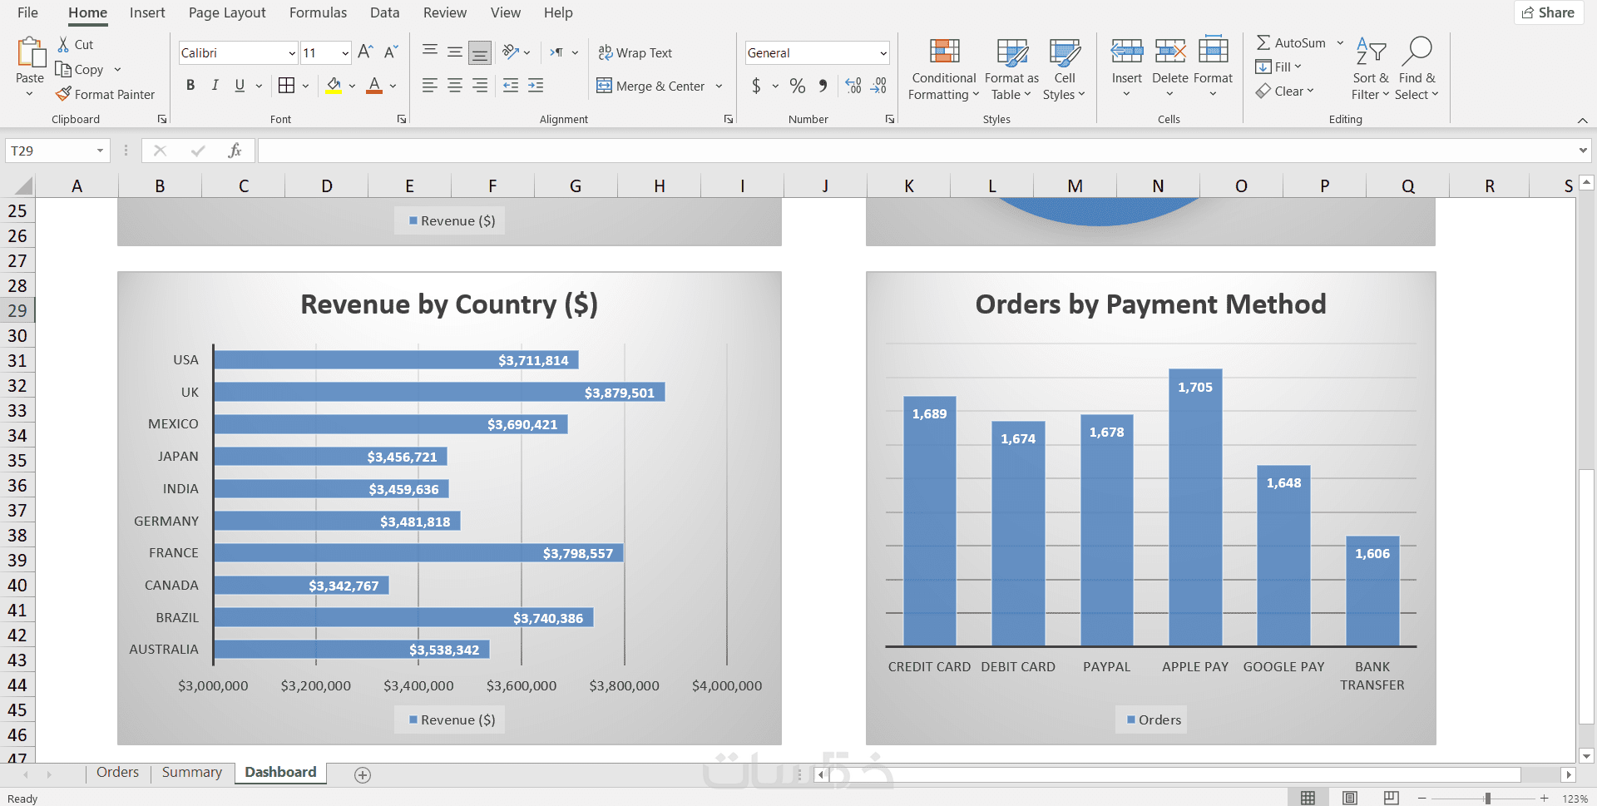Activate the Format Painter brush
This screenshot has width=1597, height=806.
pyautogui.click(x=63, y=94)
